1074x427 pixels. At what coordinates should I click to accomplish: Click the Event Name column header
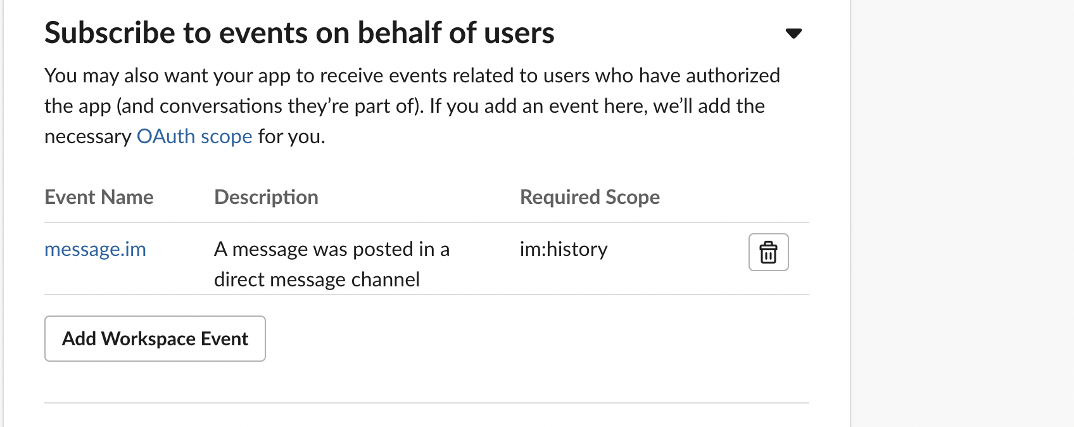point(99,197)
